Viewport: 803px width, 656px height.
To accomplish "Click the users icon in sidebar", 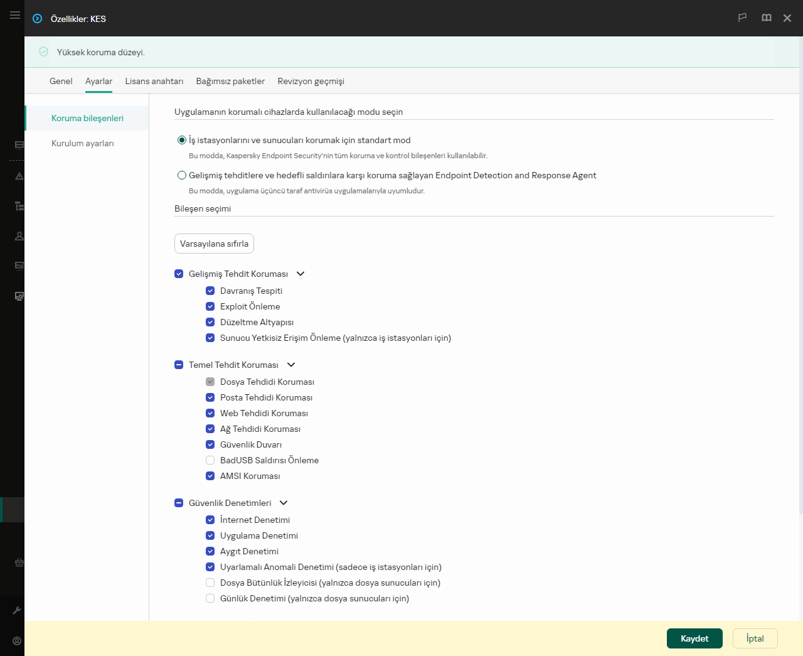I will point(19,236).
